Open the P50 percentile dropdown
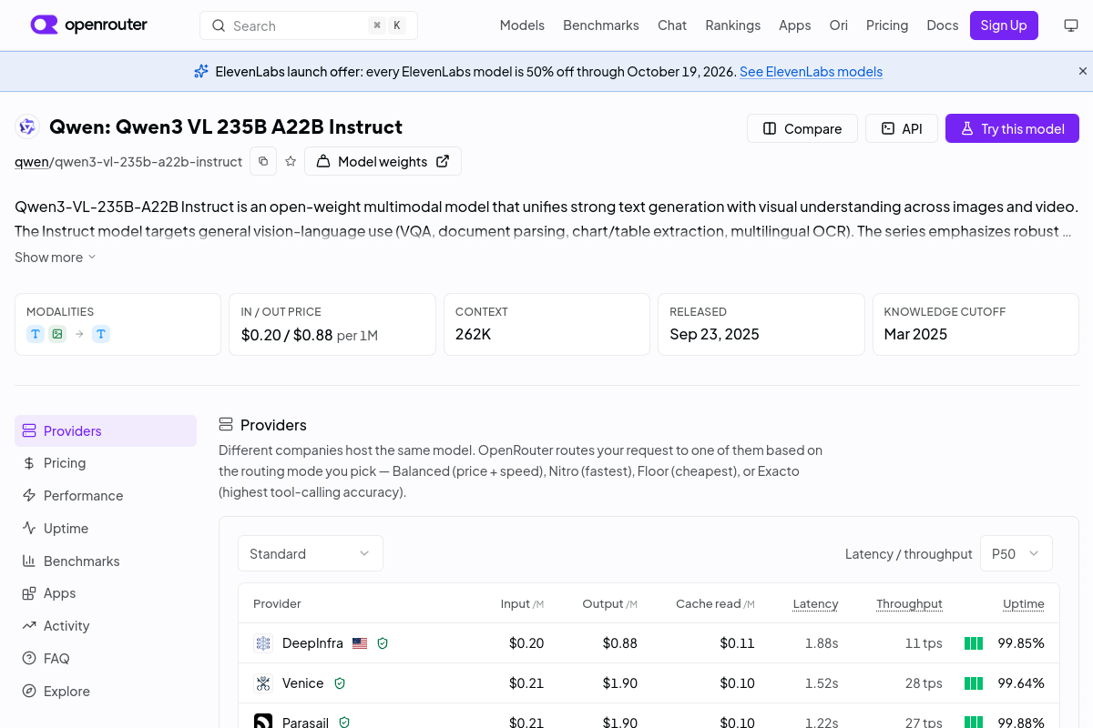This screenshot has width=1093, height=728. pyautogui.click(x=1016, y=553)
